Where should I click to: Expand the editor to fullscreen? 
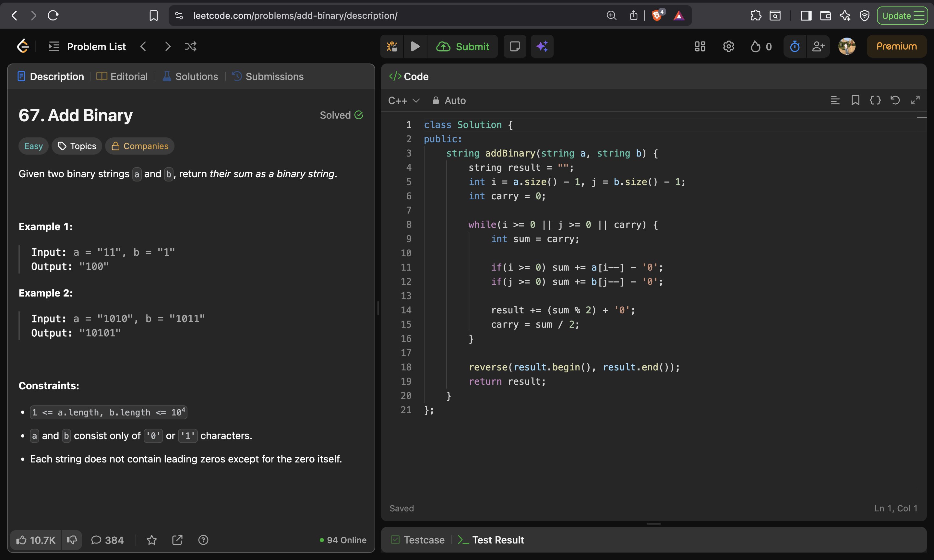915,100
